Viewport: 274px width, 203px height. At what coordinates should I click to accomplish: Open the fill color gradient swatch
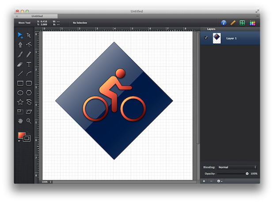pyautogui.click(x=22, y=135)
